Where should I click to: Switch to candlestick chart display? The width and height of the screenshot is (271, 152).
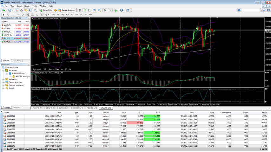click(x=85, y=10)
